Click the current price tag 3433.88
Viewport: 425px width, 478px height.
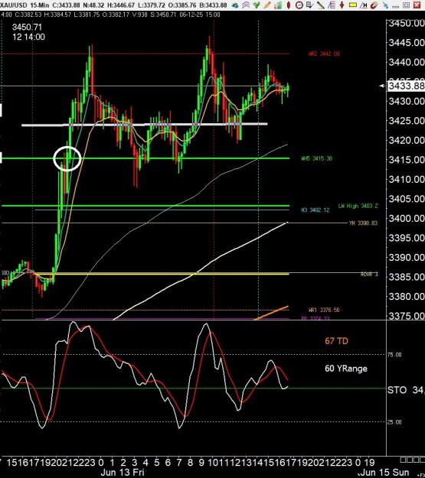click(x=406, y=86)
